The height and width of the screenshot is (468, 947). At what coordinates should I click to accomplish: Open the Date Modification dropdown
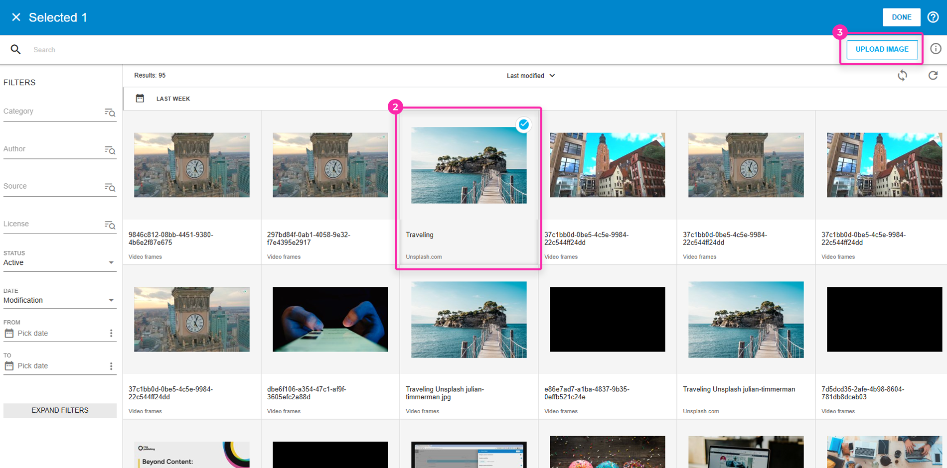pos(111,300)
